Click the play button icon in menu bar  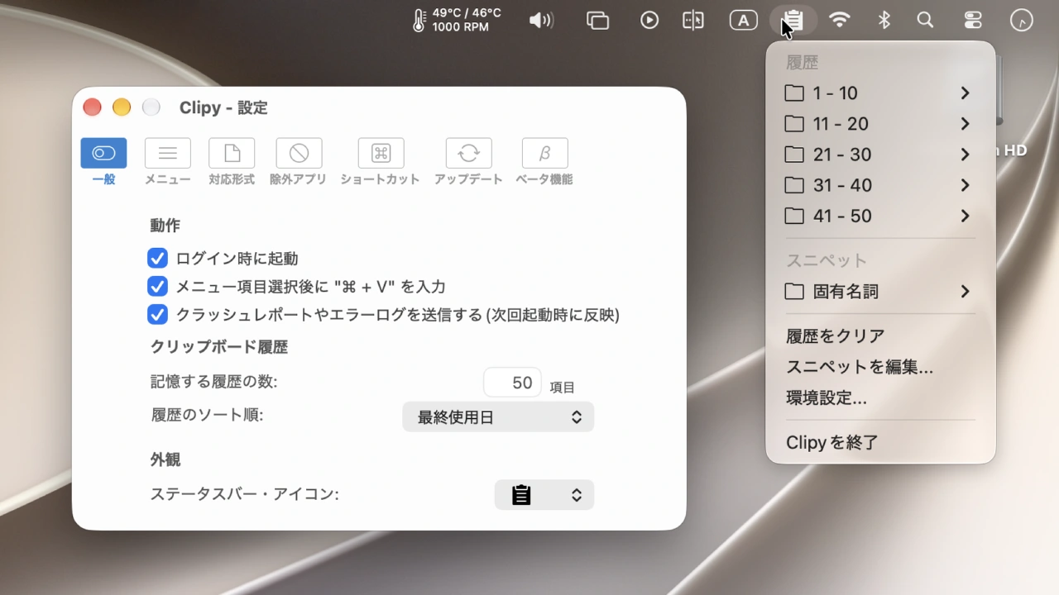pyautogui.click(x=649, y=20)
